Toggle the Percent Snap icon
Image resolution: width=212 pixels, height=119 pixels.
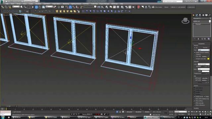(74, 7)
